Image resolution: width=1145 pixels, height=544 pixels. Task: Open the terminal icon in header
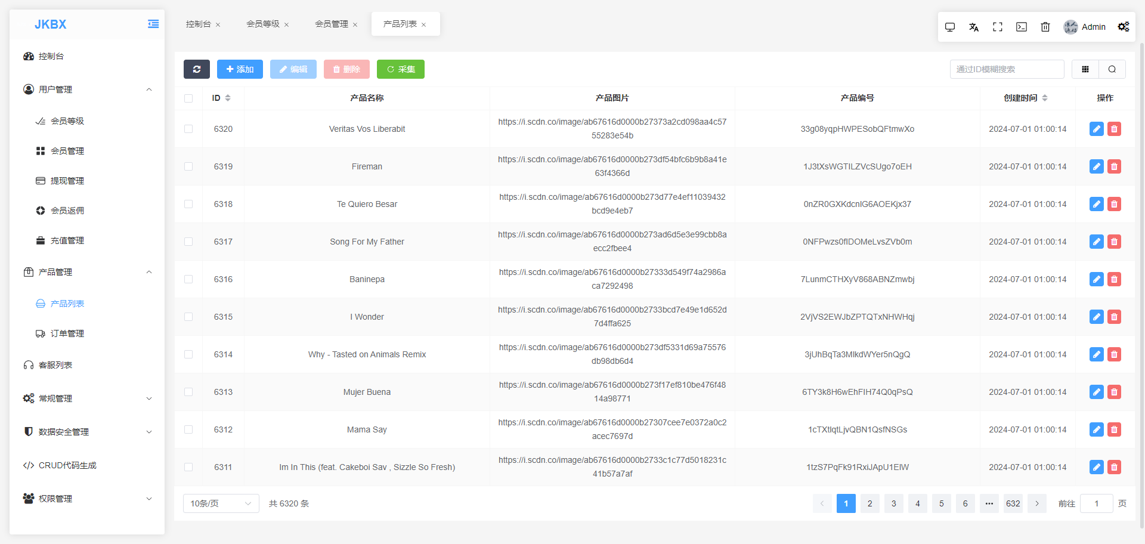1022,27
